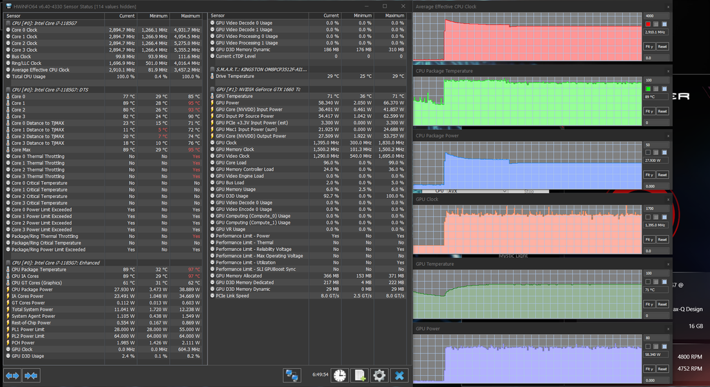
Task: Click the thermometer icon beside DTS Core 0
Action: (x=8, y=96)
